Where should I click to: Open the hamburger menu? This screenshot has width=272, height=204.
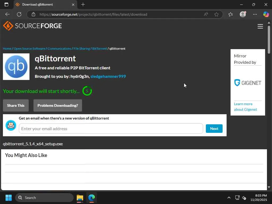(260, 26)
